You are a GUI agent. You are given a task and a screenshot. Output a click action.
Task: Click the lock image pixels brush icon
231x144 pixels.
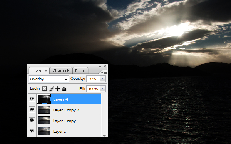coord(51,89)
